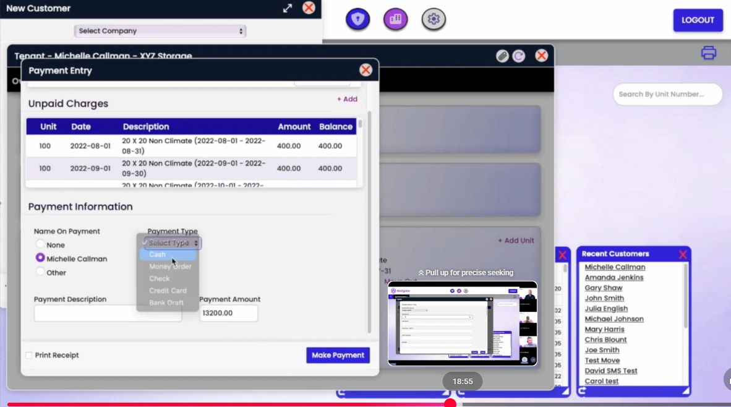Viewport: 731px width, 407px height.
Task: Open Mary Harris in Recent Customers
Action: point(604,329)
